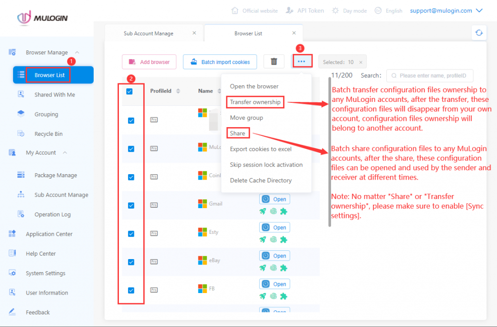Image resolution: width=497 pixels, height=327 pixels.
Task: Uncheck the eBay row checkbox
Action: tap(131, 262)
